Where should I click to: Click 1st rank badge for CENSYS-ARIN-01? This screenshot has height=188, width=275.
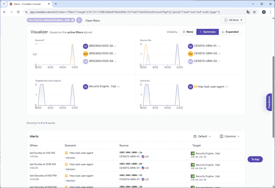point(190,46)
